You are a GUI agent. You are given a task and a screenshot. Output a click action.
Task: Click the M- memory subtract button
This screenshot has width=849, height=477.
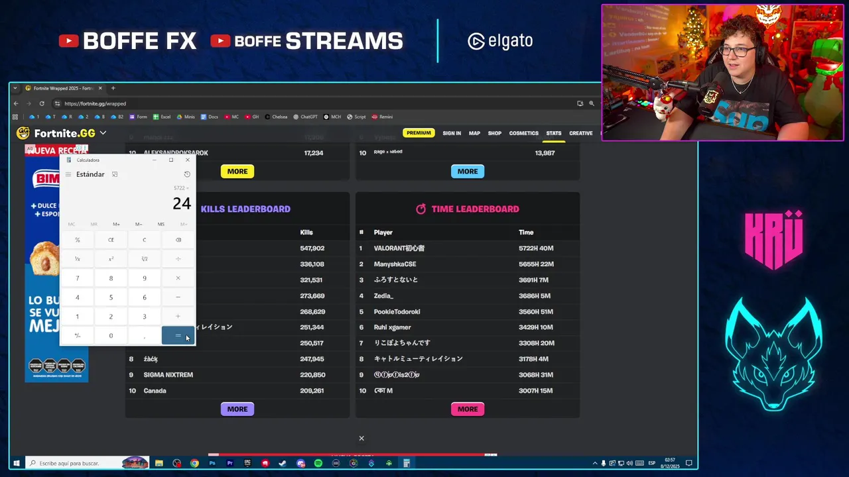tap(139, 224)
